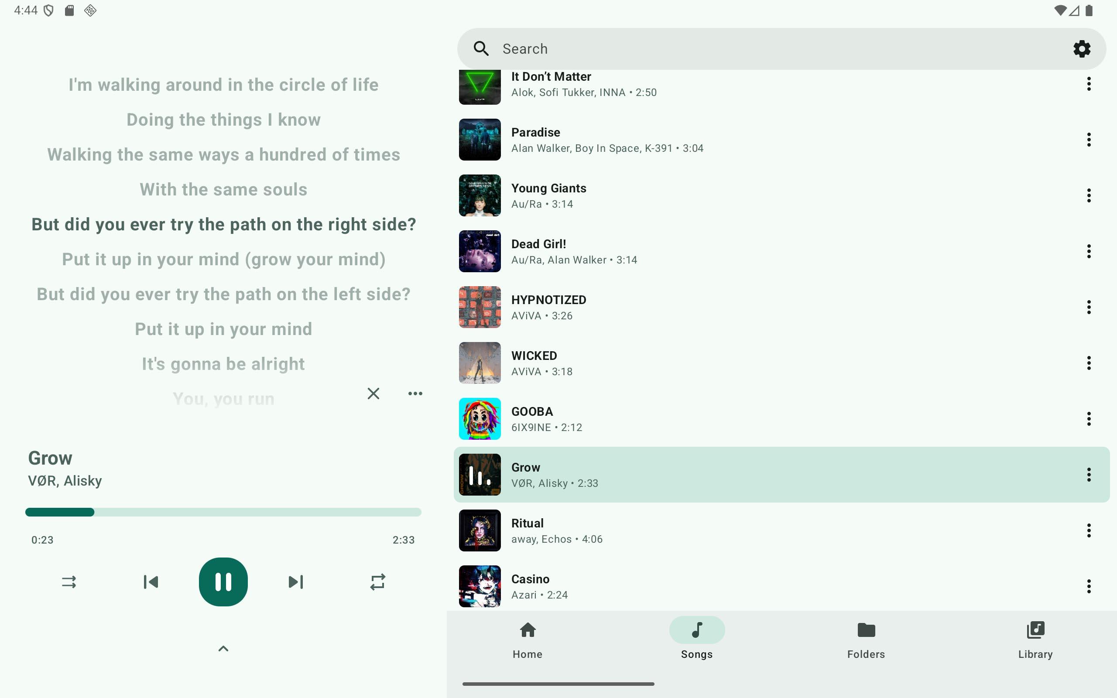This screenshot has width=1117, height=698.
Task: Switch to the Home tab
Action: tap(527, 640)
